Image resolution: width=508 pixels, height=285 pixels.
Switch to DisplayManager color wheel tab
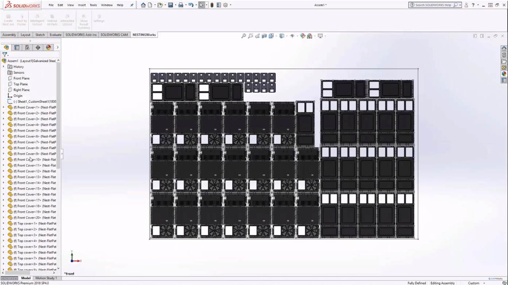[49, 47]
